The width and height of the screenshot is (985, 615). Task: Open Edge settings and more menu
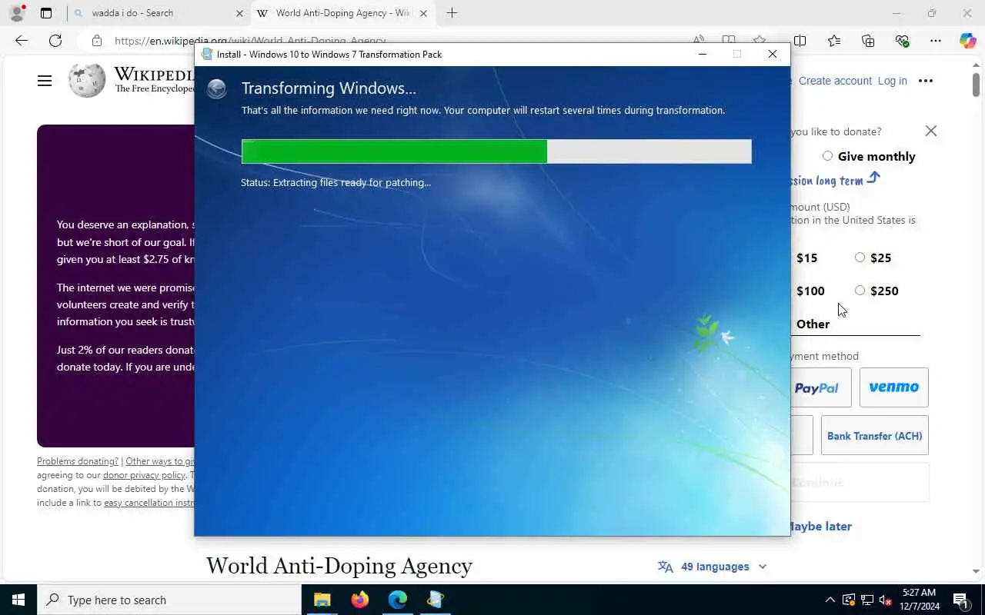(936, 41)
